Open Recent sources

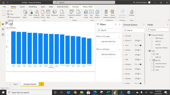[62, 14]
